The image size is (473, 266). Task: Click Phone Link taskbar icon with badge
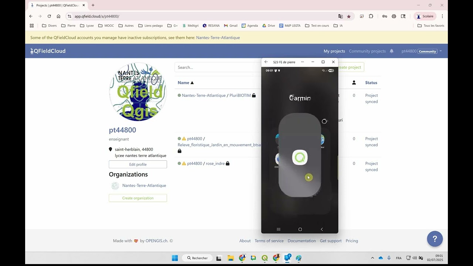click(287, 258)
